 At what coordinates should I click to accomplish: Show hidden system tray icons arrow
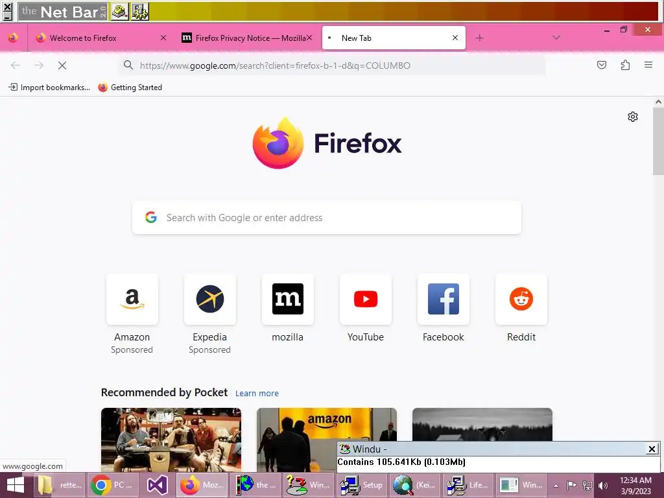tap(556, 486)
